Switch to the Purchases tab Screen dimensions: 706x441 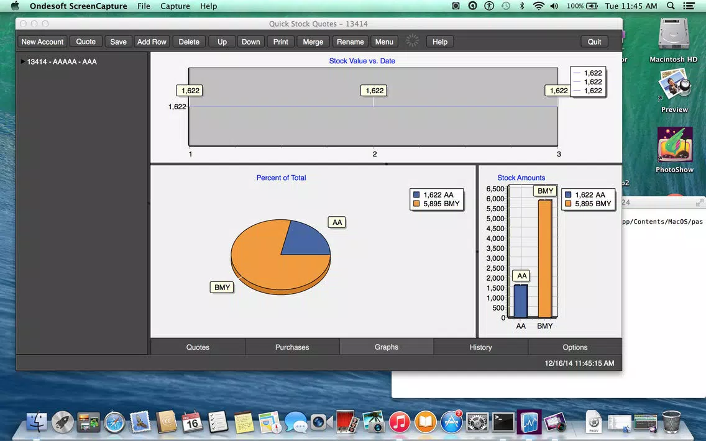(292, 347)
